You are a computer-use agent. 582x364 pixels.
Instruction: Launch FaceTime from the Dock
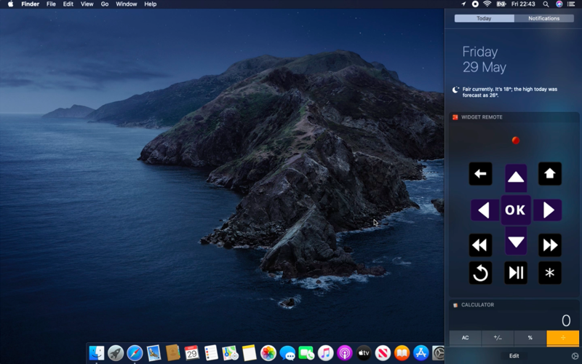[x=306, y=353]
